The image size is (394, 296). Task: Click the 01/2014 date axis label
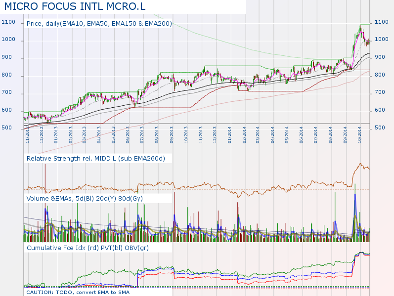[229, 135]
